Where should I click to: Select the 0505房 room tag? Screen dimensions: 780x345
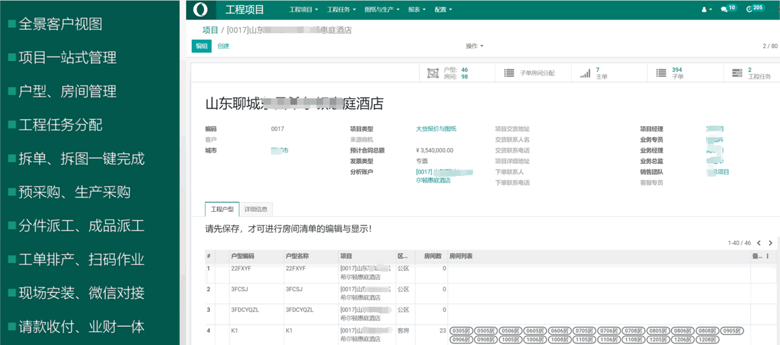485,330
